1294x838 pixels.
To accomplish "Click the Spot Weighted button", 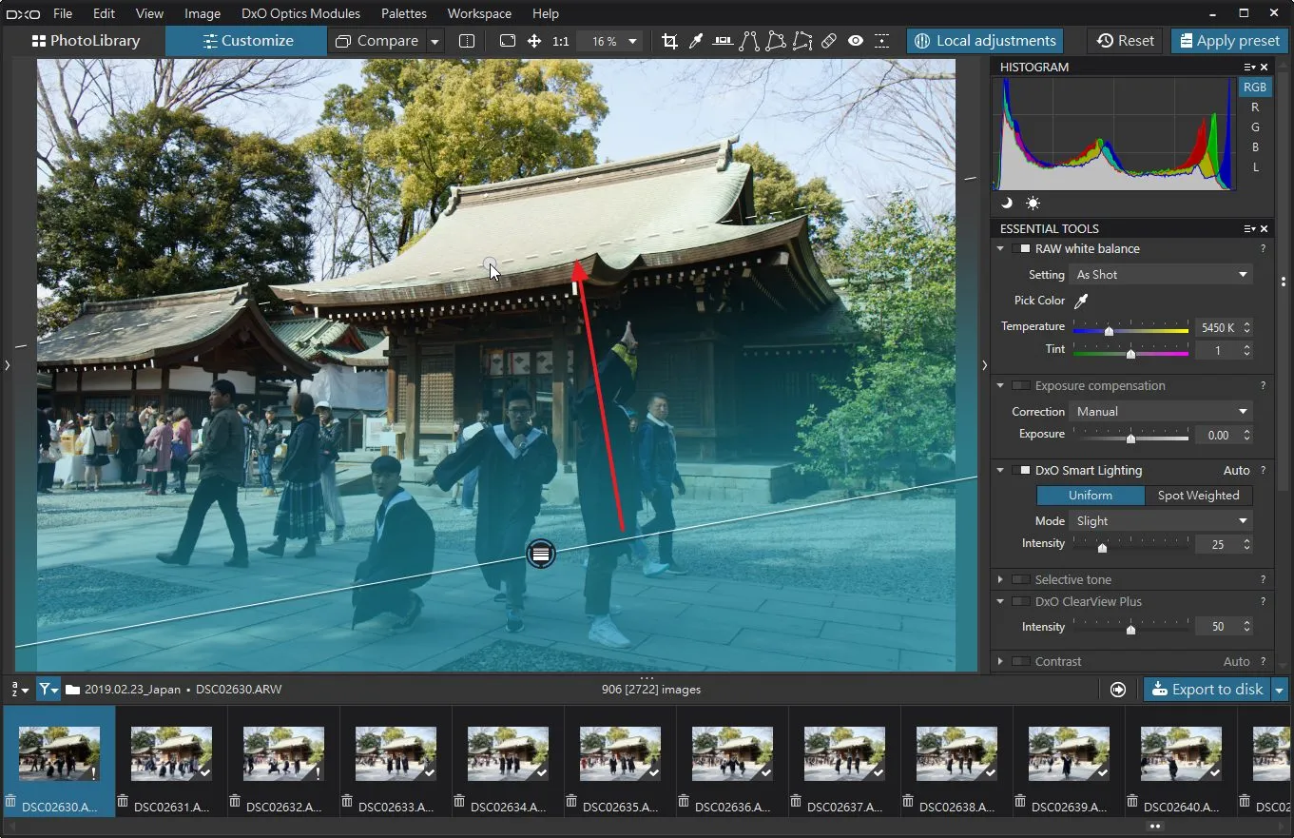I will coord(1198,496).
